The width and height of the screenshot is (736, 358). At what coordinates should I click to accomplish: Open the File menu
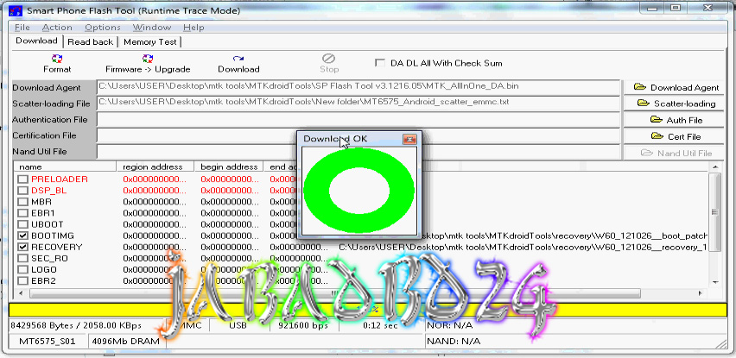click(x=22, y=28)
